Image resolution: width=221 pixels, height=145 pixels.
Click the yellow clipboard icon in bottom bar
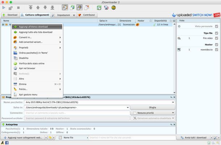(50, 137)
